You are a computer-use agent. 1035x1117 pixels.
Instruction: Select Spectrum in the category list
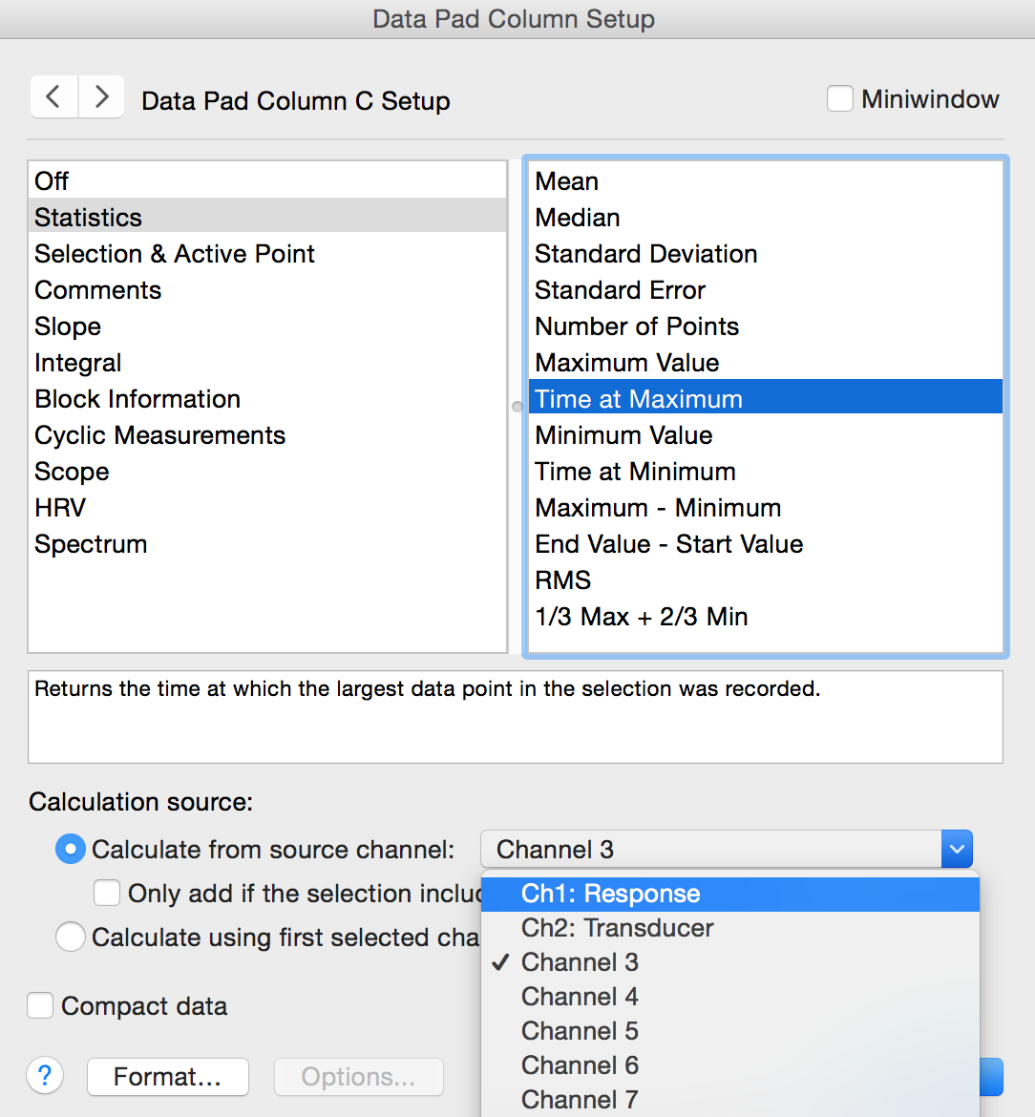(91, 544)
